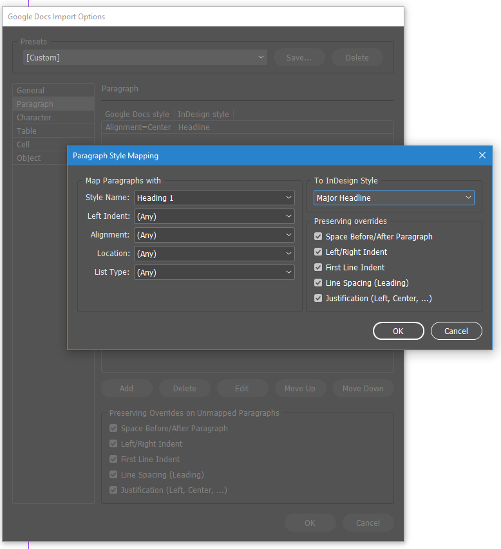Click the Edit mapping button
The width and height of the screenshot is (501, 549).
pyautogui.click(x=242, y=388)
